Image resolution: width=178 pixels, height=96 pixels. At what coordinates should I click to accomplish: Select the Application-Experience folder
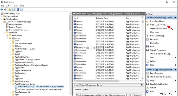tap(24, 62)
